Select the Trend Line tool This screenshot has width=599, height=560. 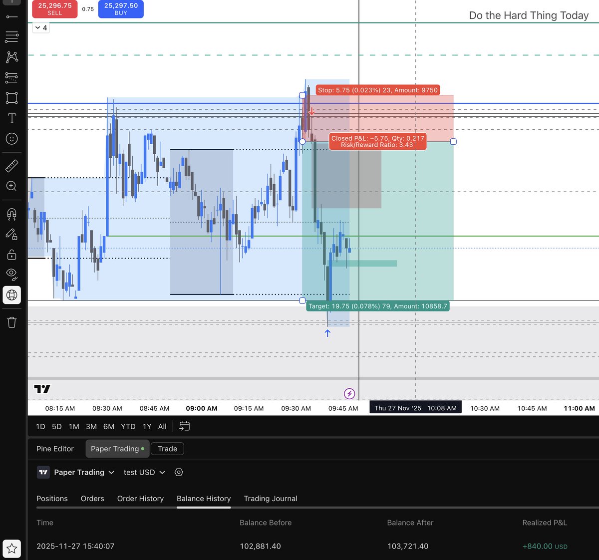[11, 16]
